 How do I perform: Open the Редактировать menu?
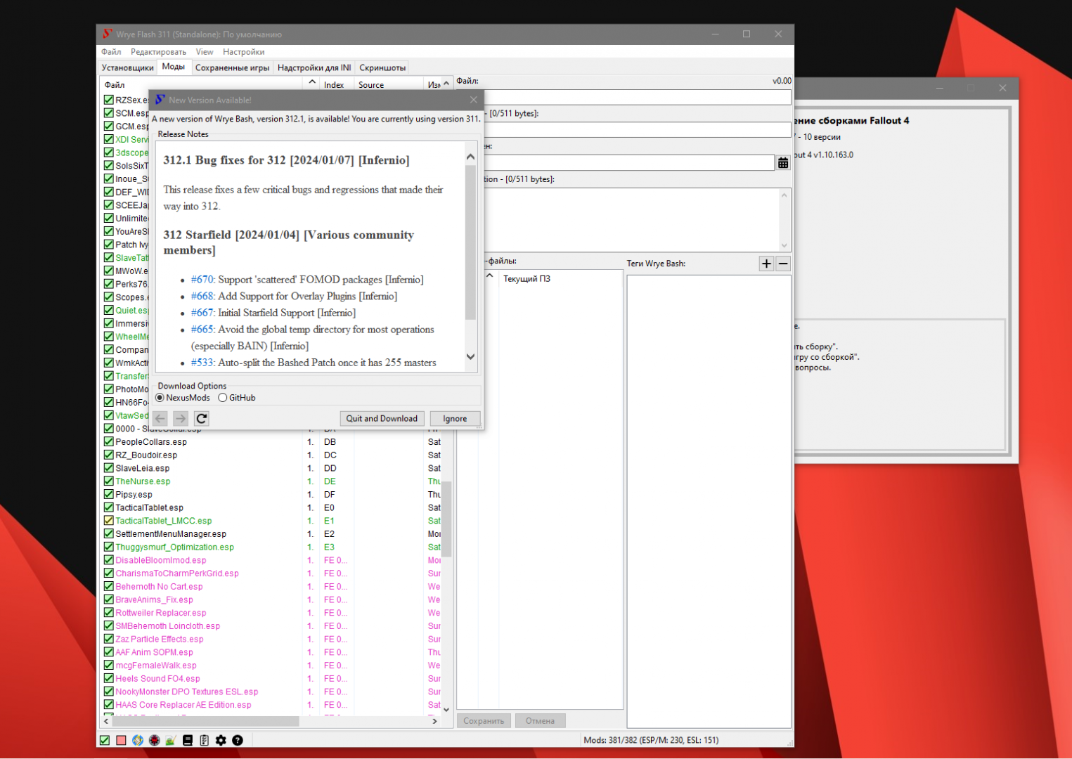[x=158, y=52]
